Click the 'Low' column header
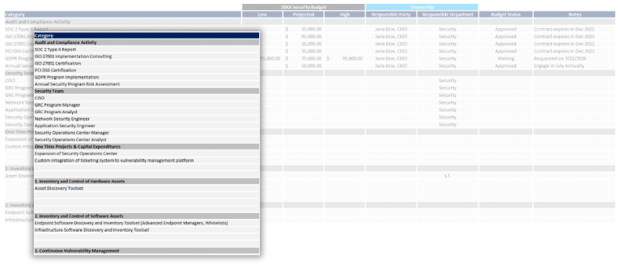620x264 pixels. (x=262, y=15)
